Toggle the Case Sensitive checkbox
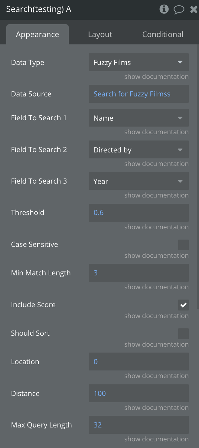Image resolution: width=199 pixels, height=448 pixels. (183, 245)
